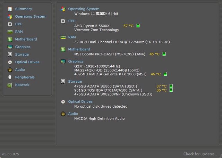Click the Windows flag icon in sidebar
Viewport: 222px width, 158px height.
click(x=10, y=16)
